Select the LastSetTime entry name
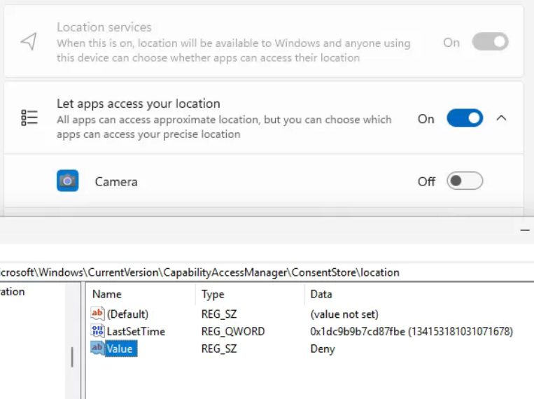Screen dimensions: 534x399 (x=136, y=331)
